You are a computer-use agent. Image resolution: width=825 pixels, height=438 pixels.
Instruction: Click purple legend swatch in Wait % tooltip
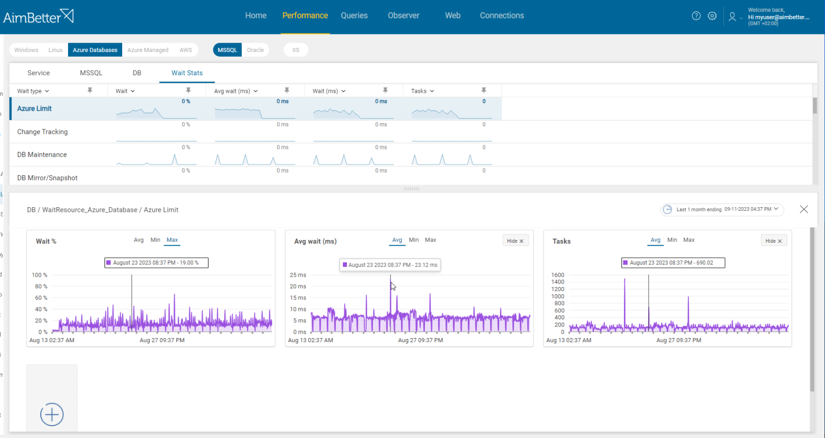109,263
